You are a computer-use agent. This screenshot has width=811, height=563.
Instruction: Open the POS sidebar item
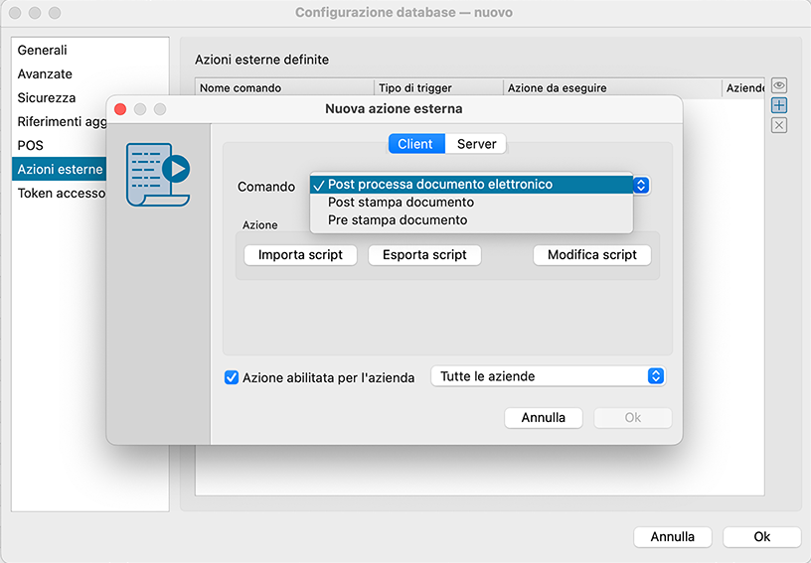(x=30, y=146)
